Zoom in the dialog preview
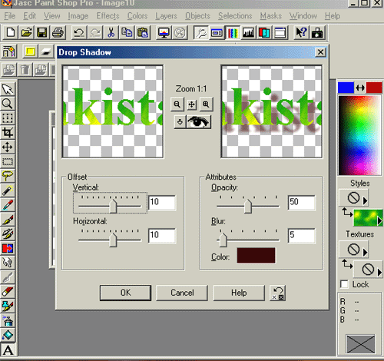The height and width of the screenshot is (361, 384). [206, 104]
